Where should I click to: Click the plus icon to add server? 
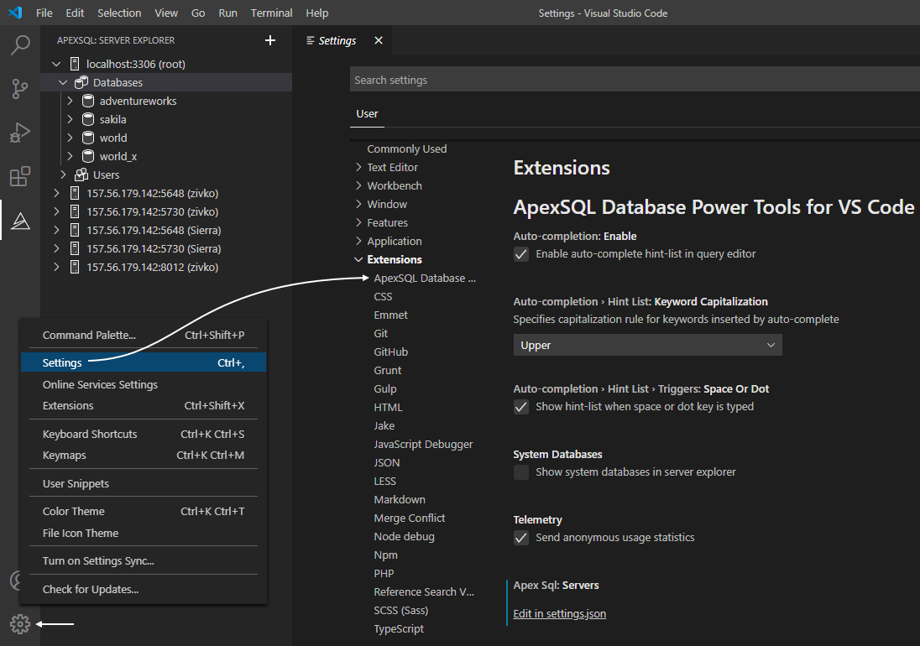click(x=270, y=40)
